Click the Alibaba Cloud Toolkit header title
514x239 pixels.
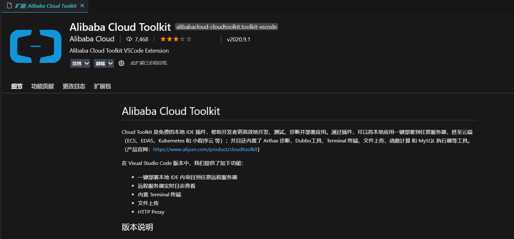[120, 27]
